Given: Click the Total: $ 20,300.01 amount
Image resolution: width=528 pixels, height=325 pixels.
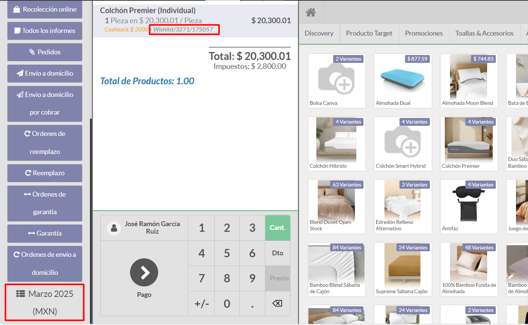Looking at the screenshot, I should [250, 56].
